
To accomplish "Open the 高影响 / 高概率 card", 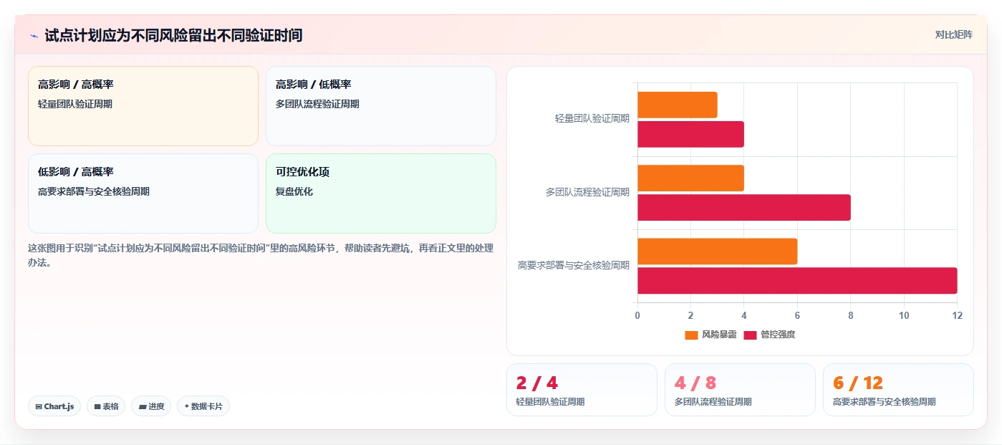I will pos(143,106).
